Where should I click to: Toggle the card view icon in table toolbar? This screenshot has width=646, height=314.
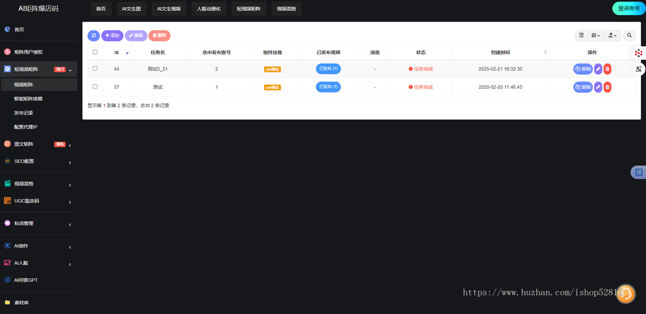tap(581, 35)
